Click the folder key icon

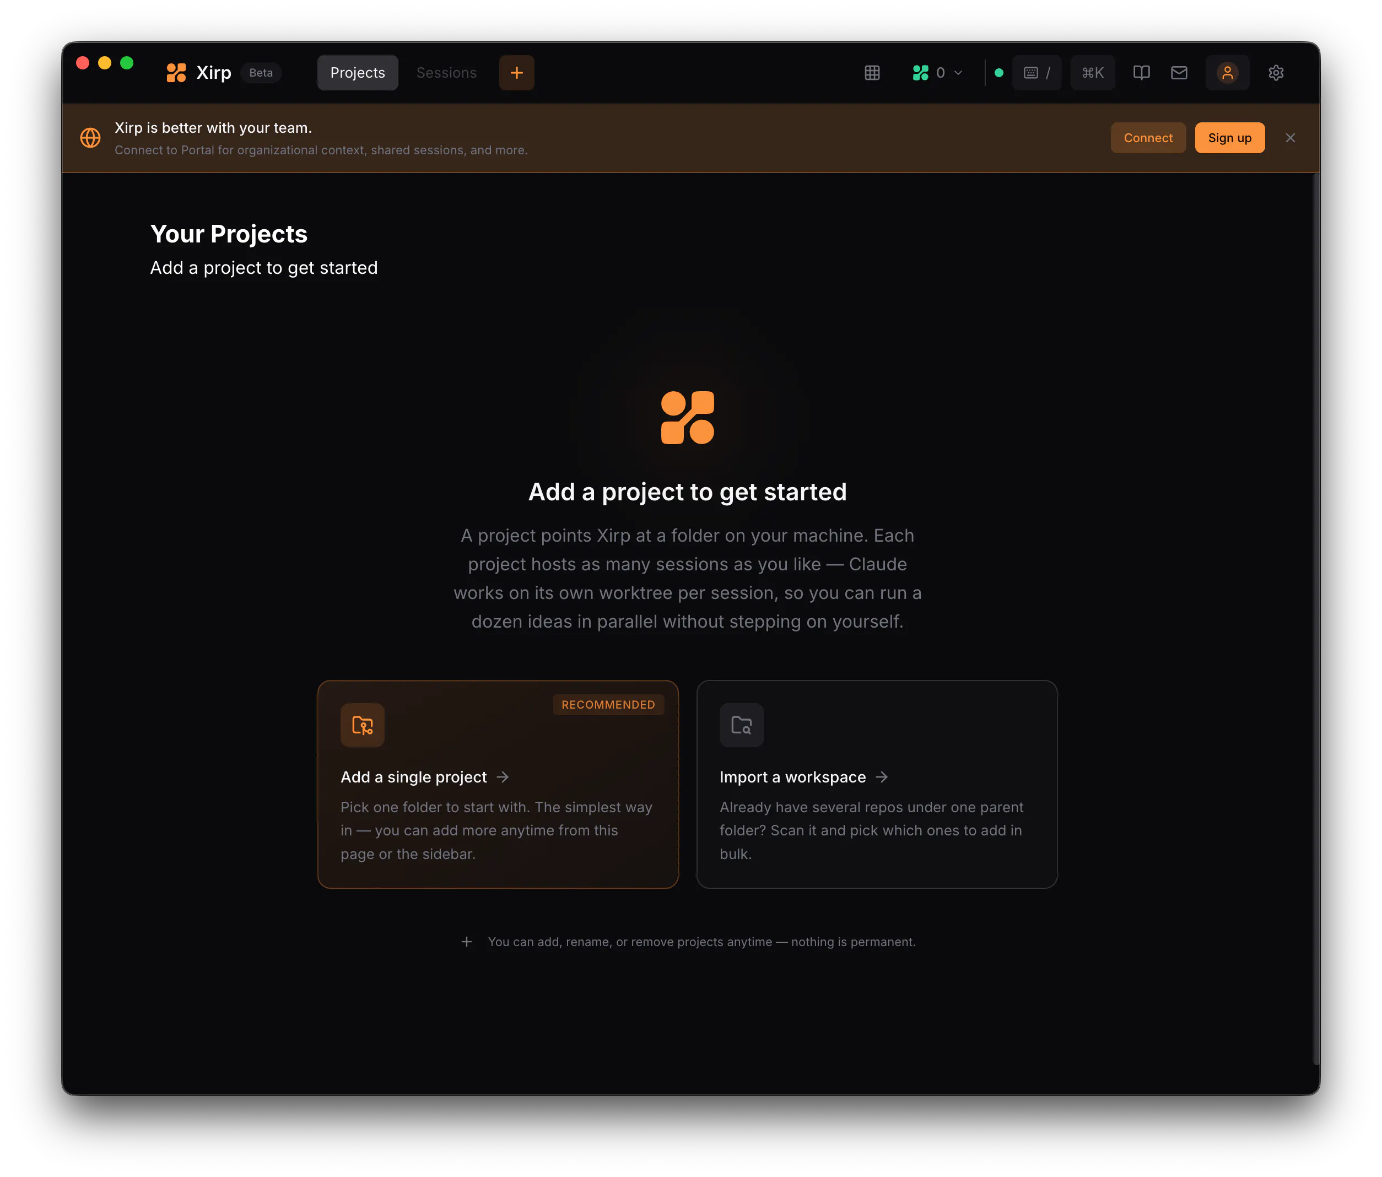coord(362,725)
